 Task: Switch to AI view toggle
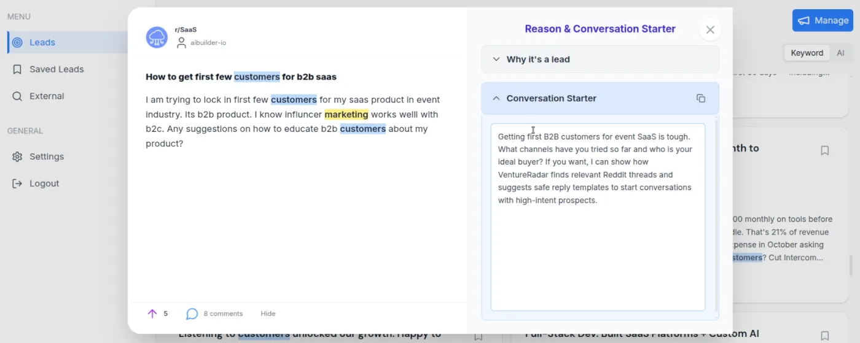coord(840,53)
